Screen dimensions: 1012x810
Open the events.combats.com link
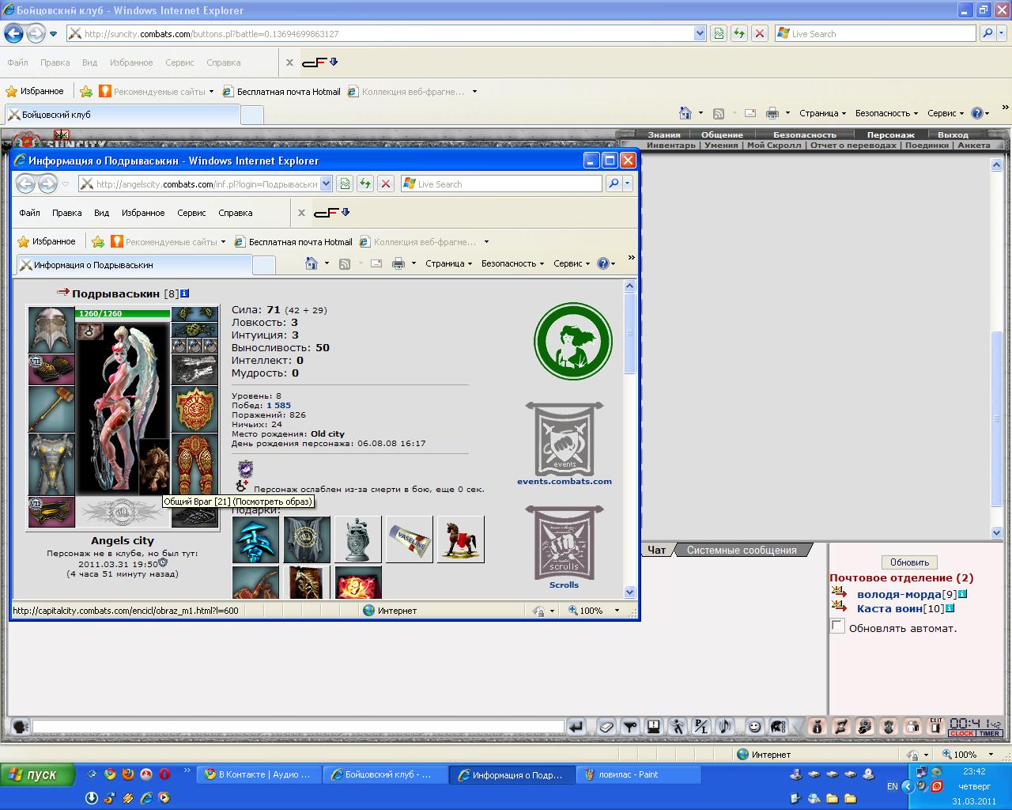point(565,481)
